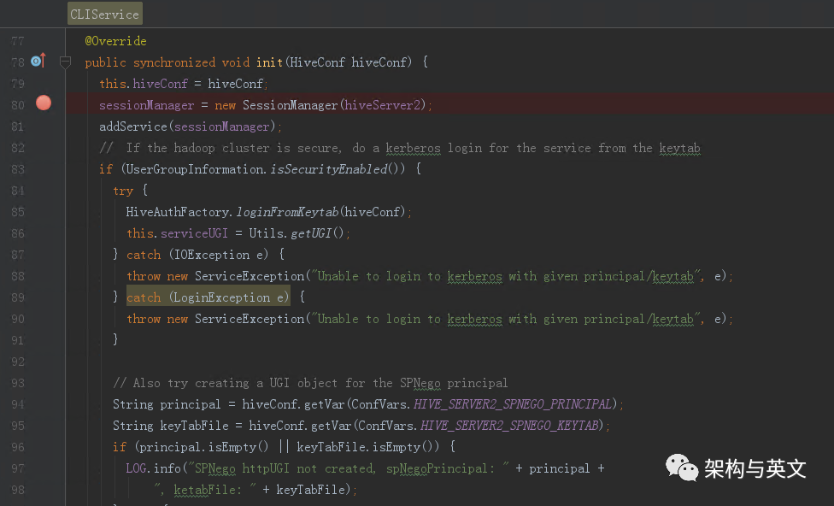The image size is (834, 506).
Task: Click the @Override annotation
Action: [x=115, y=41]
